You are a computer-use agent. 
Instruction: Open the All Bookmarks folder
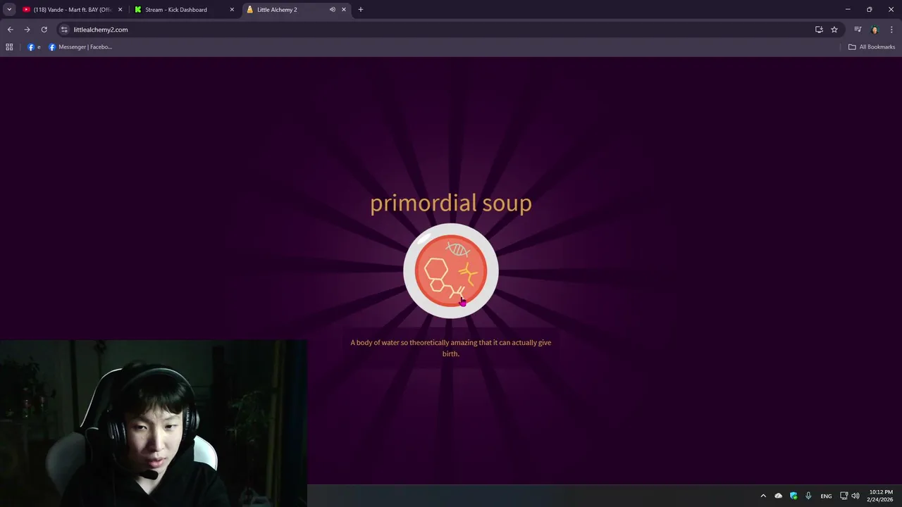tap(872, 47)
